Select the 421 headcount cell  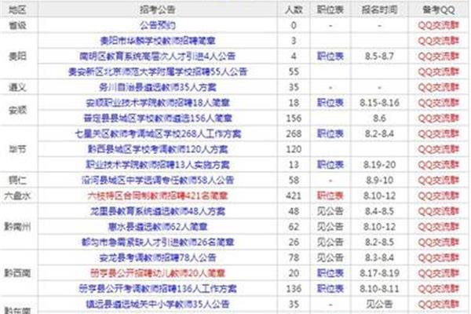294,196
